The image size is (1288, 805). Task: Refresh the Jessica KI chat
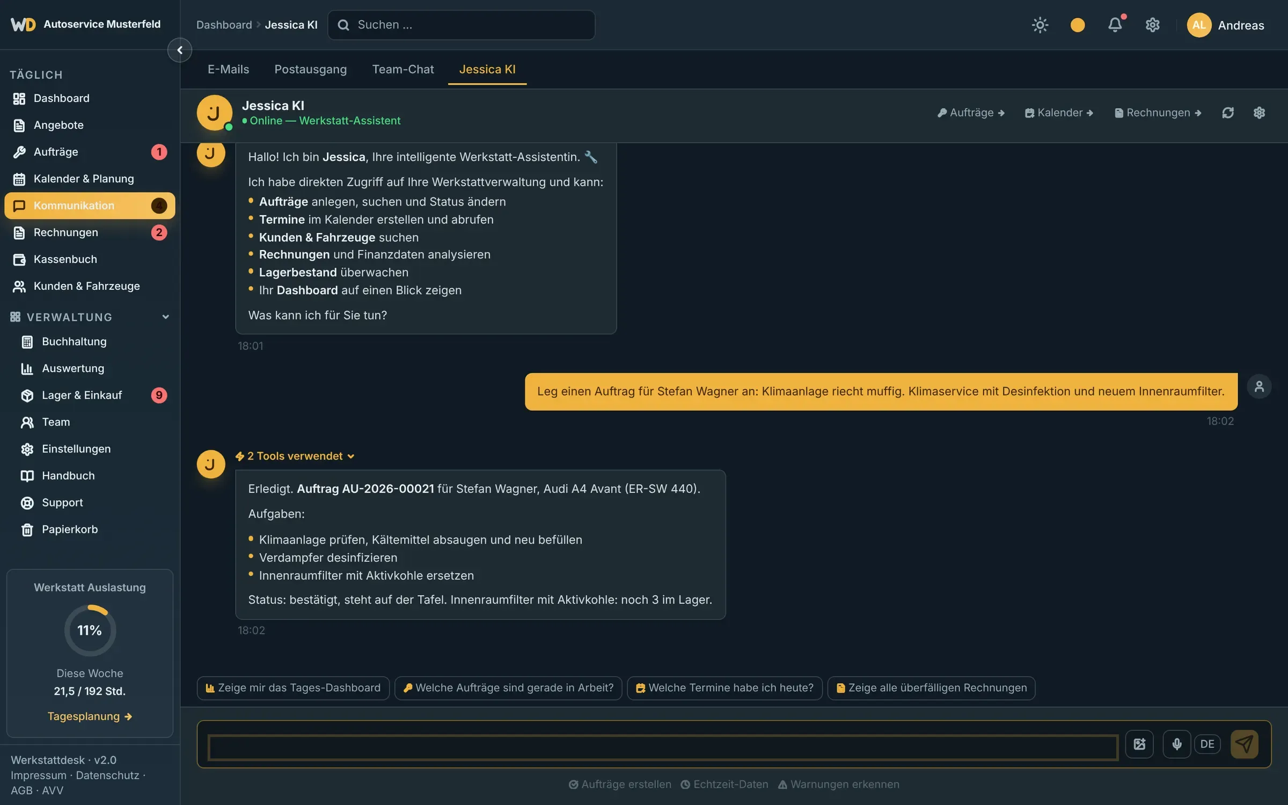[x=1228, y=113]
